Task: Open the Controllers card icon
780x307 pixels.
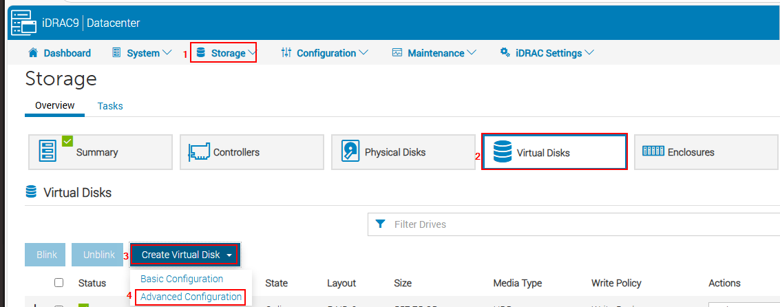Action: click(x=199, y=152)
